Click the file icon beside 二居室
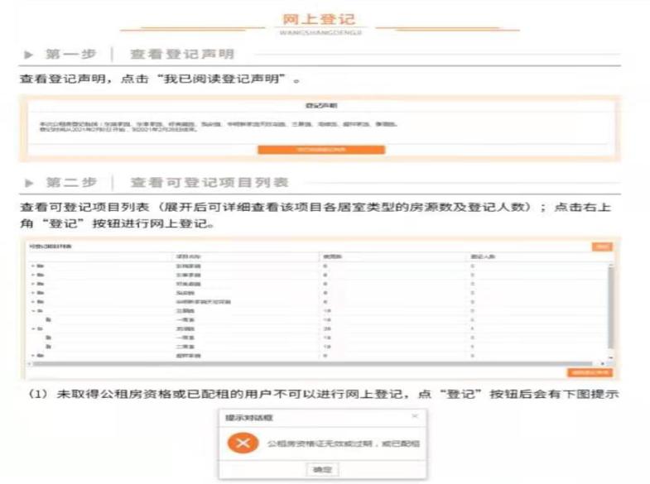Image resolution: width=650 pixels, height=484 pixels. (x=49, y=347)
